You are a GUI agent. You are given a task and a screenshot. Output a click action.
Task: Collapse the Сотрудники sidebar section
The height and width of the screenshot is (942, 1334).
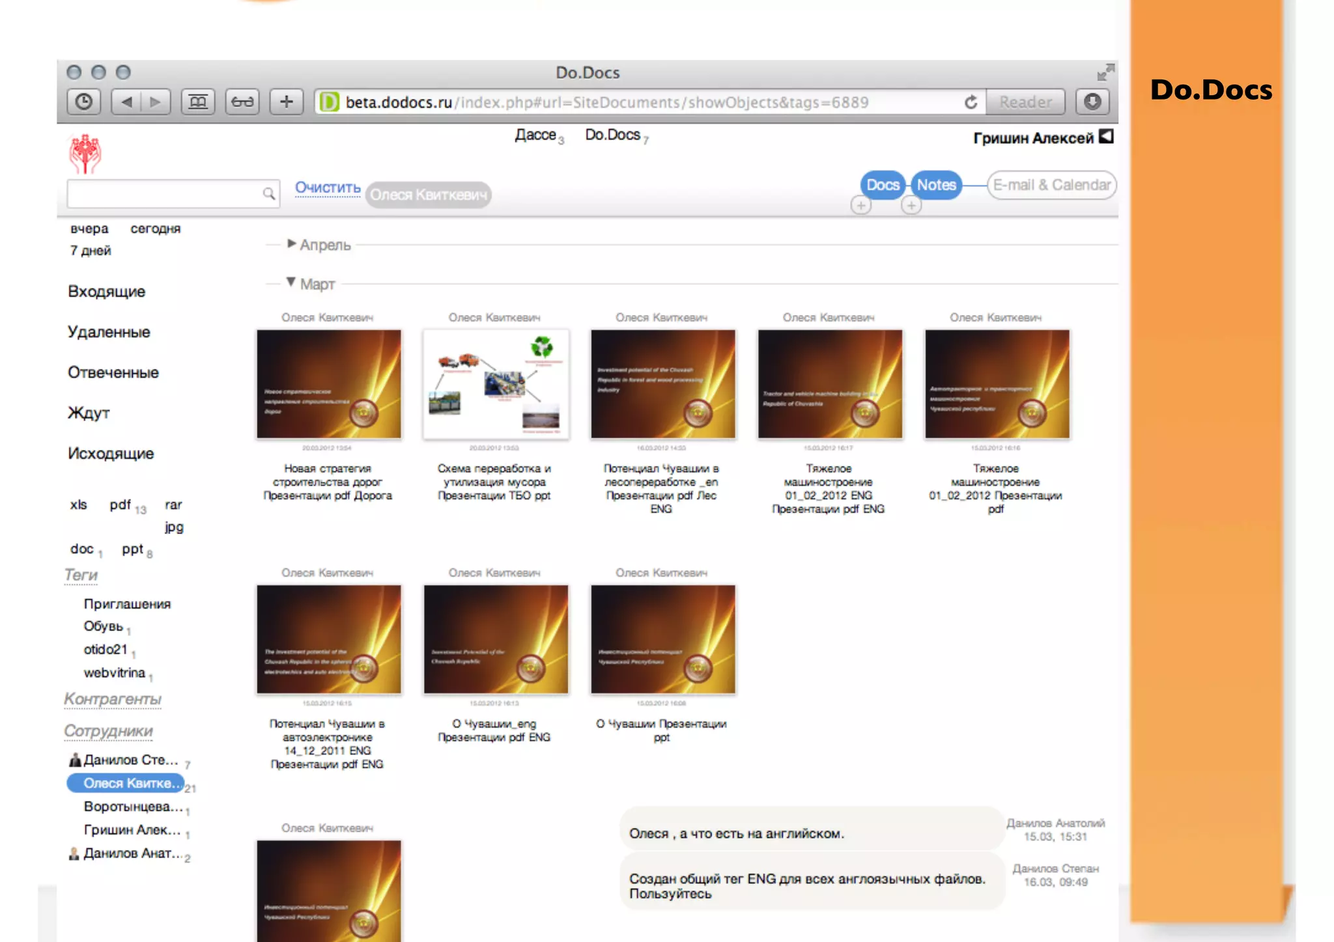click(x=108, y=730)
